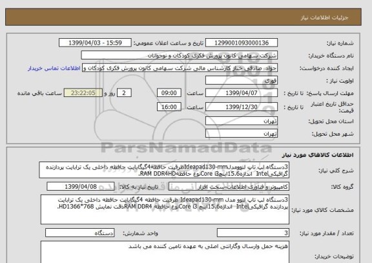
Task: Select the واحد شمارش field with دستگاه
Action: pos(79,233)
